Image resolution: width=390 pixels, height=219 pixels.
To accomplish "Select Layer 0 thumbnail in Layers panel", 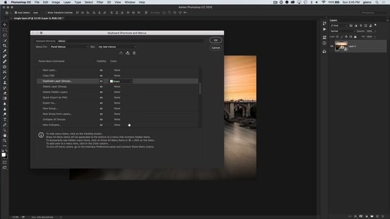I will [341, 46].
